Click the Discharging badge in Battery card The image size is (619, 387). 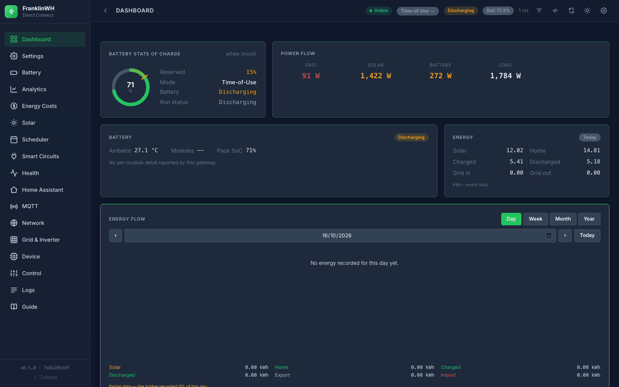click(x=411, y=138)
